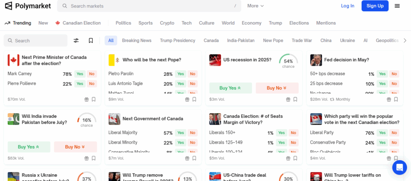411x181 pixels.
Task: Click the gift icon on the Canada Prime Minister card
Action: tap(87, 99)
